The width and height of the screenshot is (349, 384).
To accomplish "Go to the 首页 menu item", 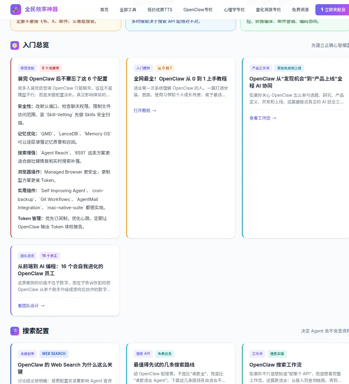I will pos(104,10).
